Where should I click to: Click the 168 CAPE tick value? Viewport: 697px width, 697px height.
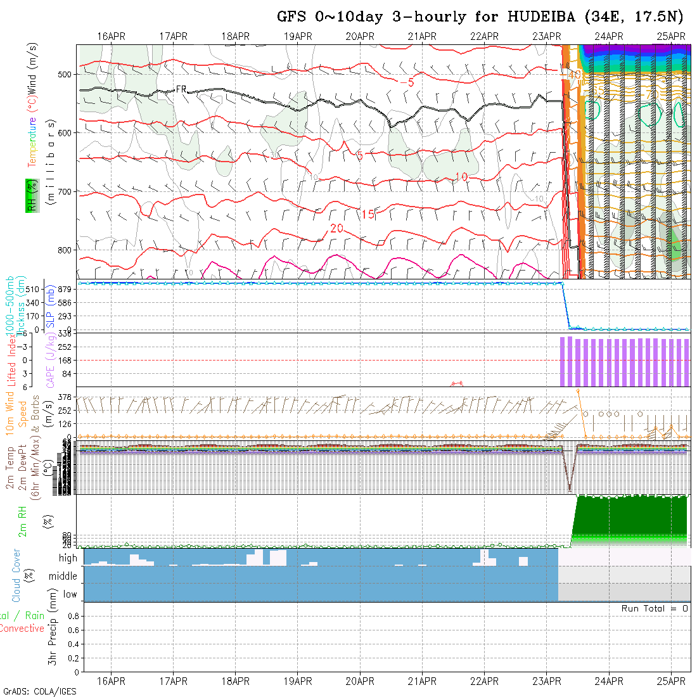click(x=65, y=361)
